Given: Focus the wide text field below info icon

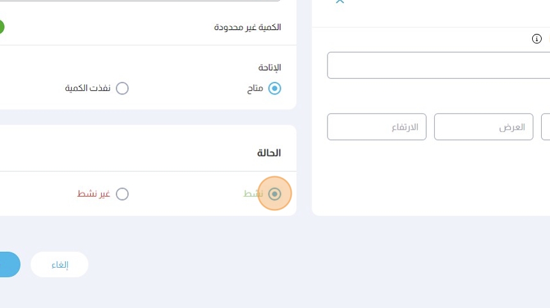Looking at the screenshot, I should 438,65.
